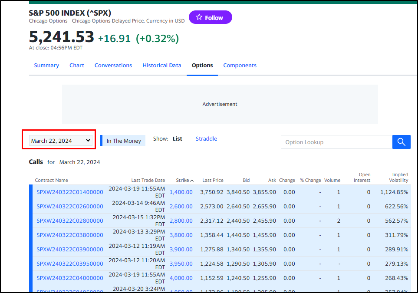This screenshot has width=418, height=293.
Task: Click the 1,124.85% implied volatility value
Action: point(394,192)
